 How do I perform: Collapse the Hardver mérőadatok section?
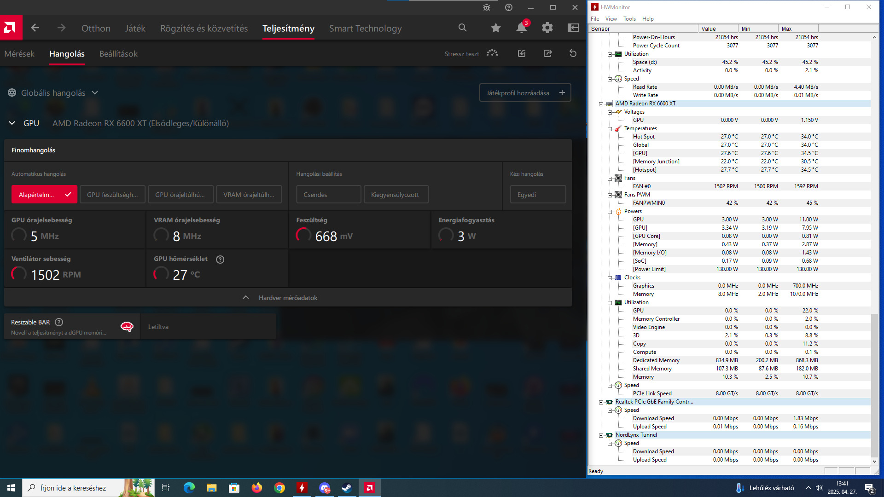(288, 298)
